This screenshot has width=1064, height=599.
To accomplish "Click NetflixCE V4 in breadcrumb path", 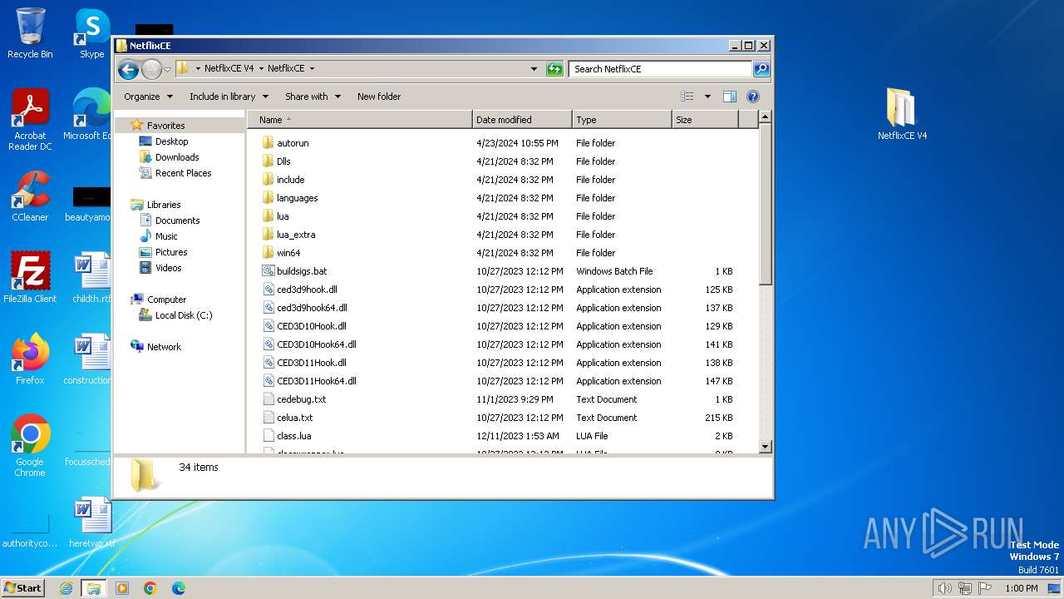I will coord(229,69).
